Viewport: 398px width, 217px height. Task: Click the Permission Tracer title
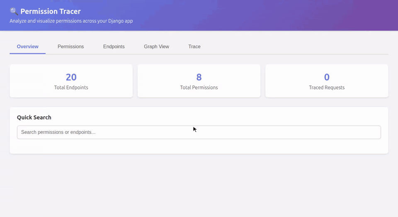point(51,12)
